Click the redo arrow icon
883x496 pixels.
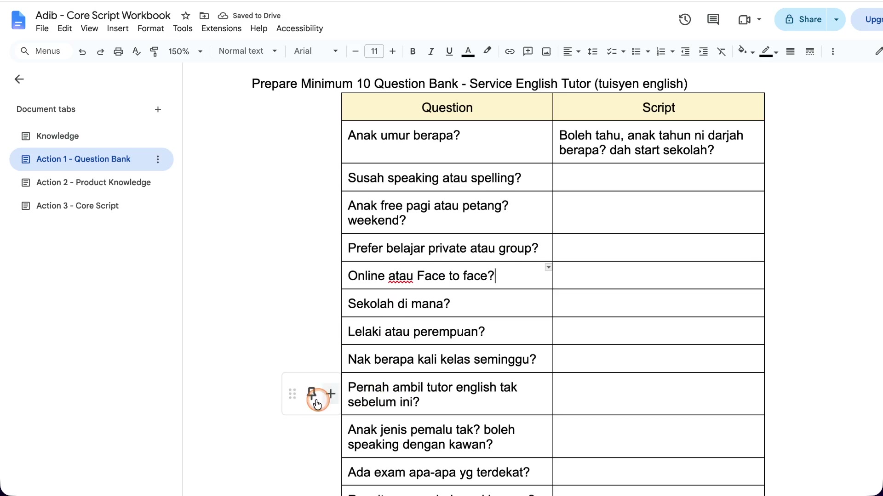[100, 51]
